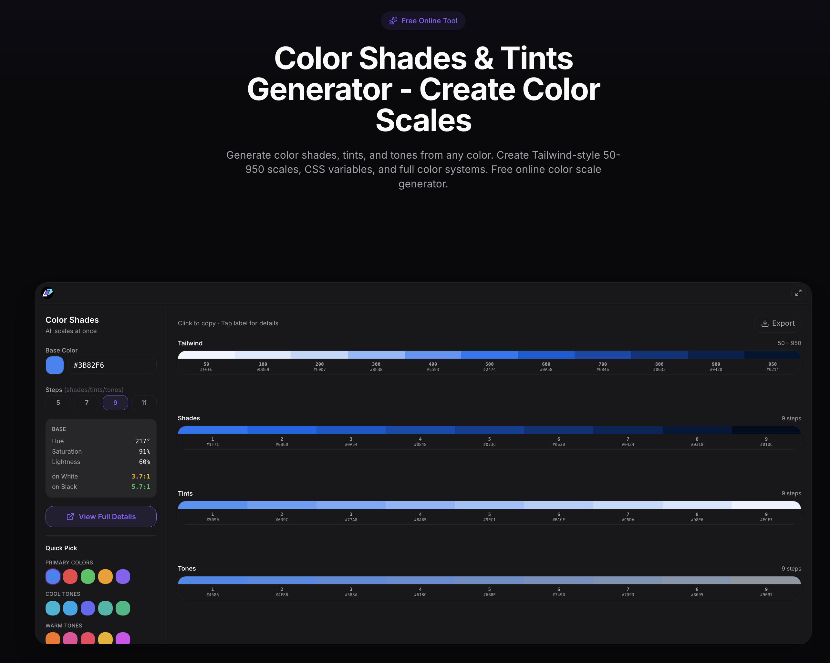The image size is (830, 663).
Task: Click the Export button
Action: (x=778, y=323)
